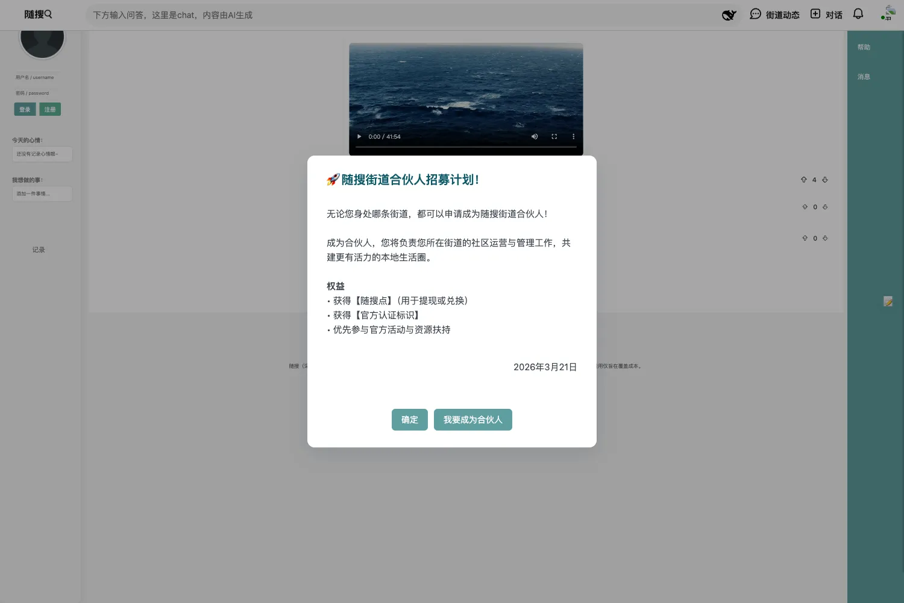Click the 注册 register button
Viewport: 904px width, 603px height.
[50, 109]
